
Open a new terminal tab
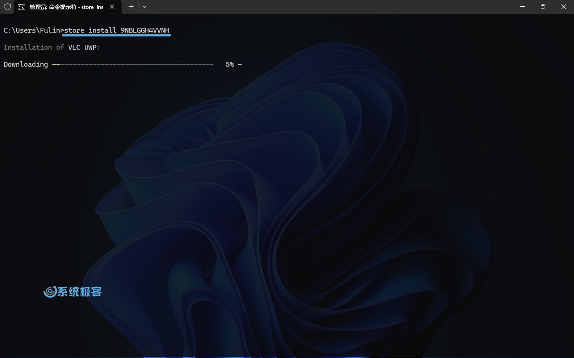pos(131,7)
